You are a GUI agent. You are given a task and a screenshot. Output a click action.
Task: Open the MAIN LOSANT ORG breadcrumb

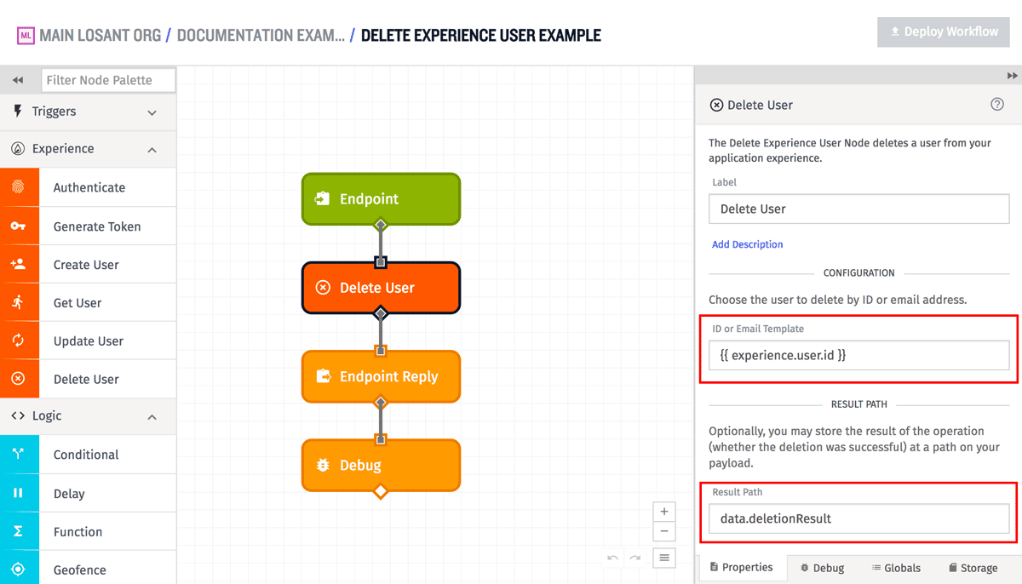click(x=100, y=36)
